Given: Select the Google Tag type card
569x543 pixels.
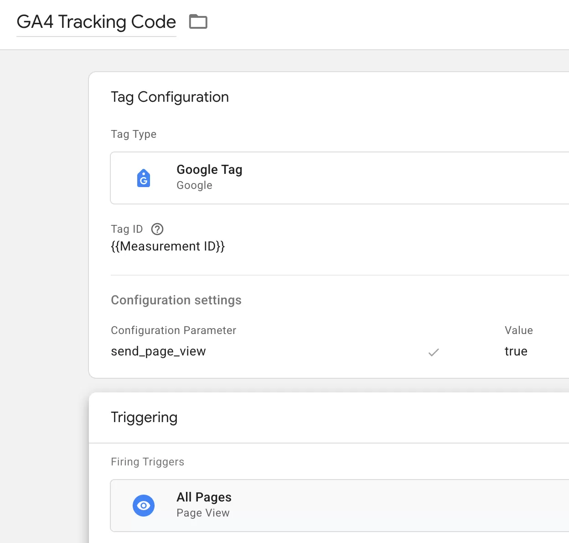Looking at the screenshot, I should click(x=340, y=178).
